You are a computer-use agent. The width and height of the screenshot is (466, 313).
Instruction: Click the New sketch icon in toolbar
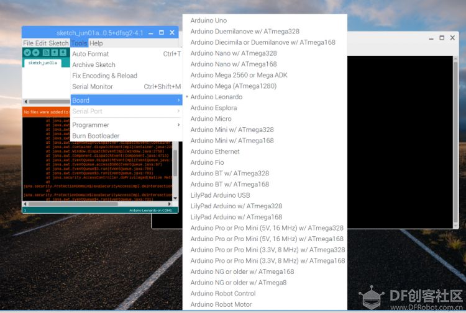[46, 53]
